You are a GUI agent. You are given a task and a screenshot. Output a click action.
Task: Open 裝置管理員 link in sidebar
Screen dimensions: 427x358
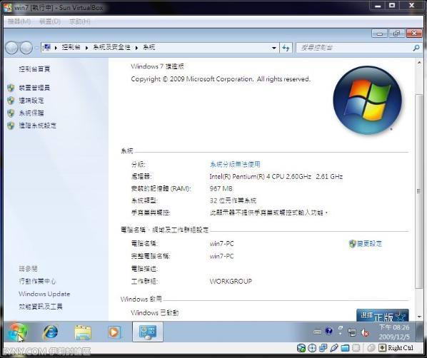tap(34, 88)
